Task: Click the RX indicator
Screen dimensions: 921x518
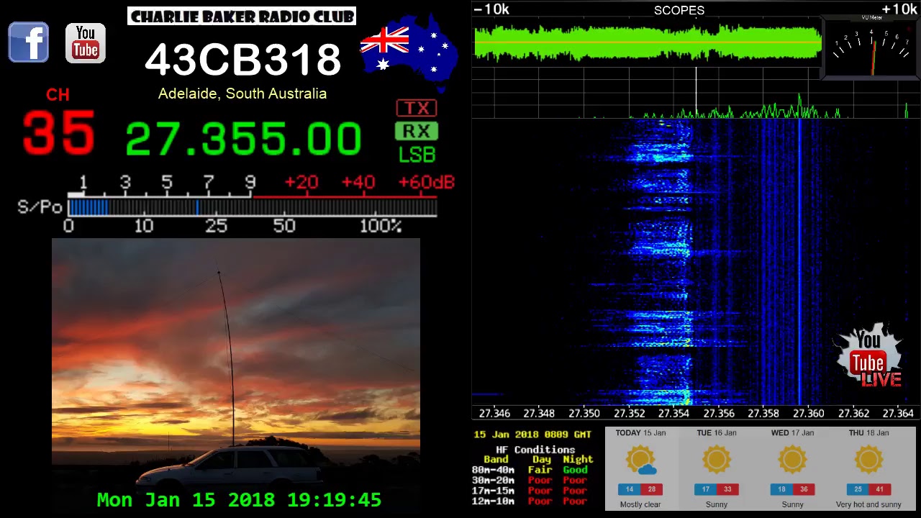Action: click(x=417, y=131)
